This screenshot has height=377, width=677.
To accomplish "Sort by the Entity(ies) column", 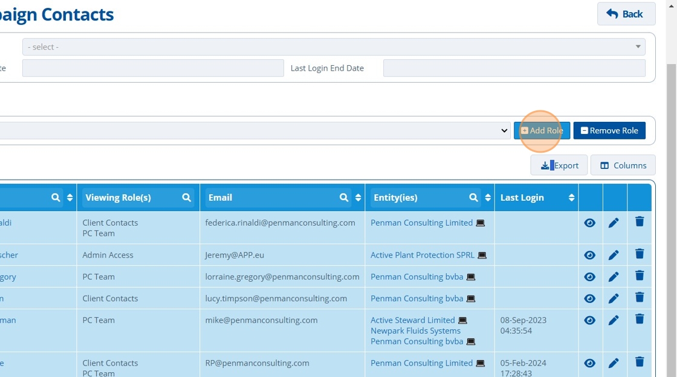I will click(488, 197).
